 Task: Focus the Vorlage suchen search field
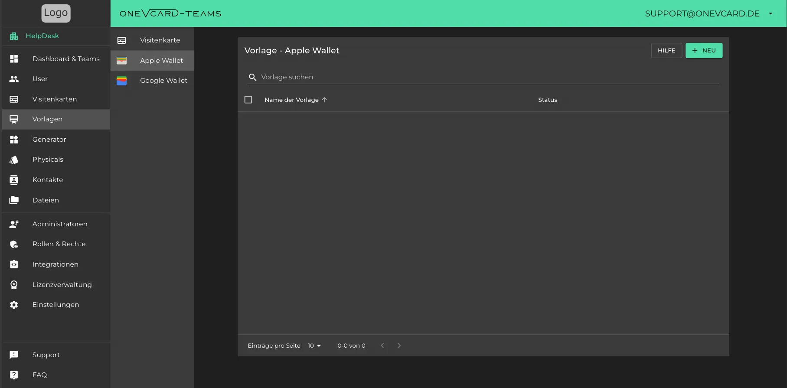[483, 77]
